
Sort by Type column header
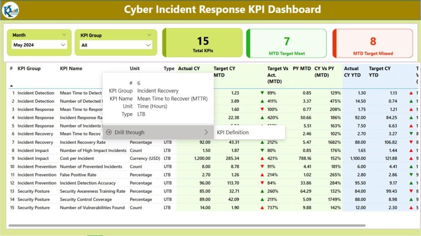tap(169, 68)
